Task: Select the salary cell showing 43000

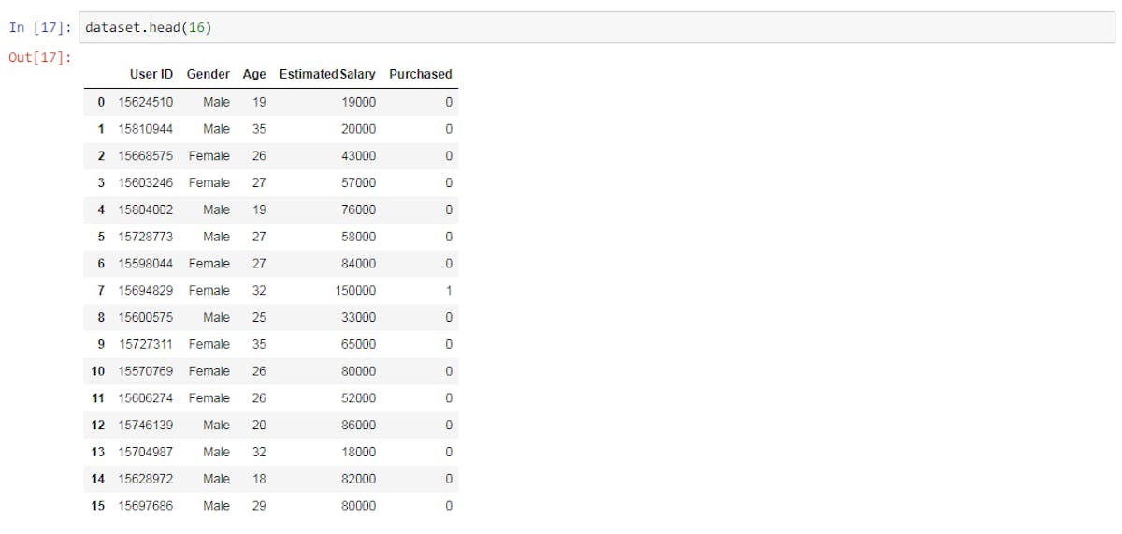Action: click(358, 156)
